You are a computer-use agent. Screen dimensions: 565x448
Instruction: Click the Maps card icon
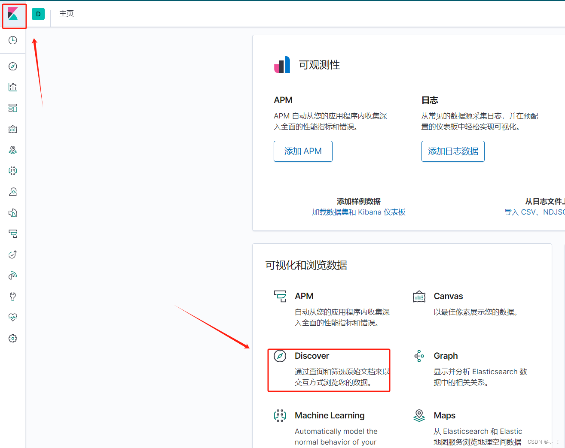(x=419, y=415)
